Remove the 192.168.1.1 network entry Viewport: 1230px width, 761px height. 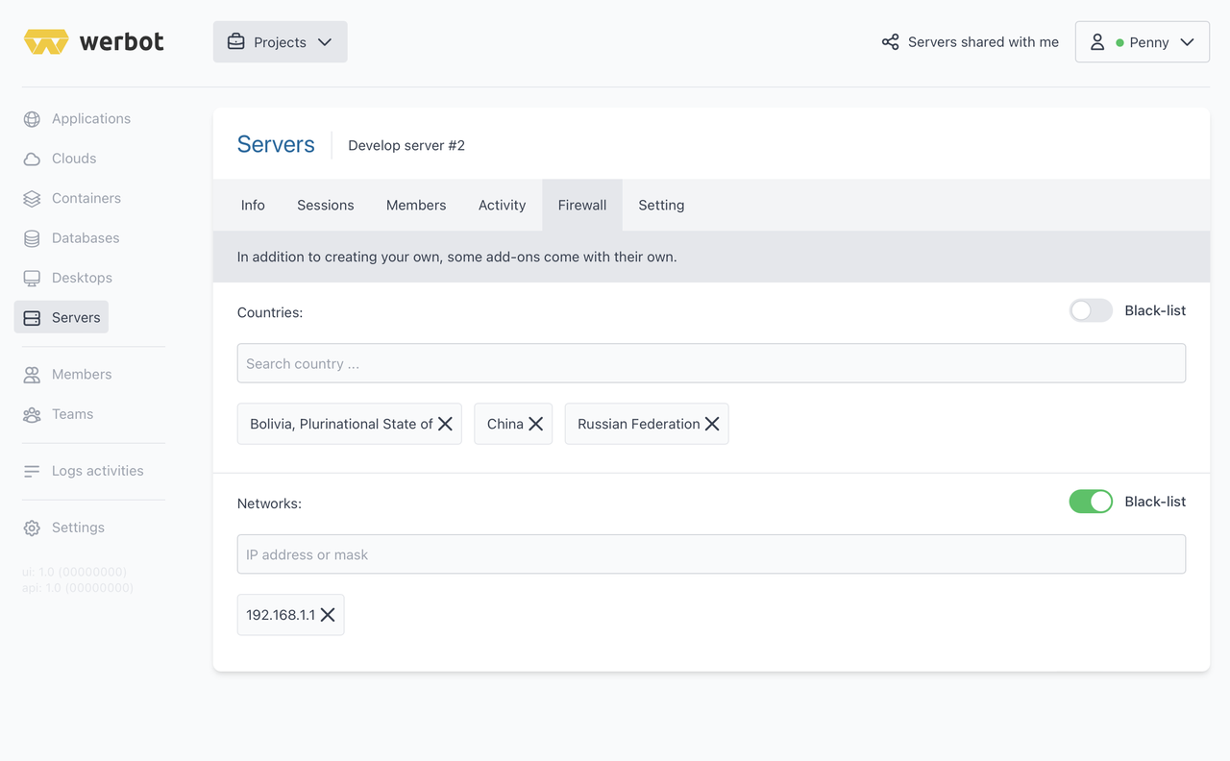(328, 615)
